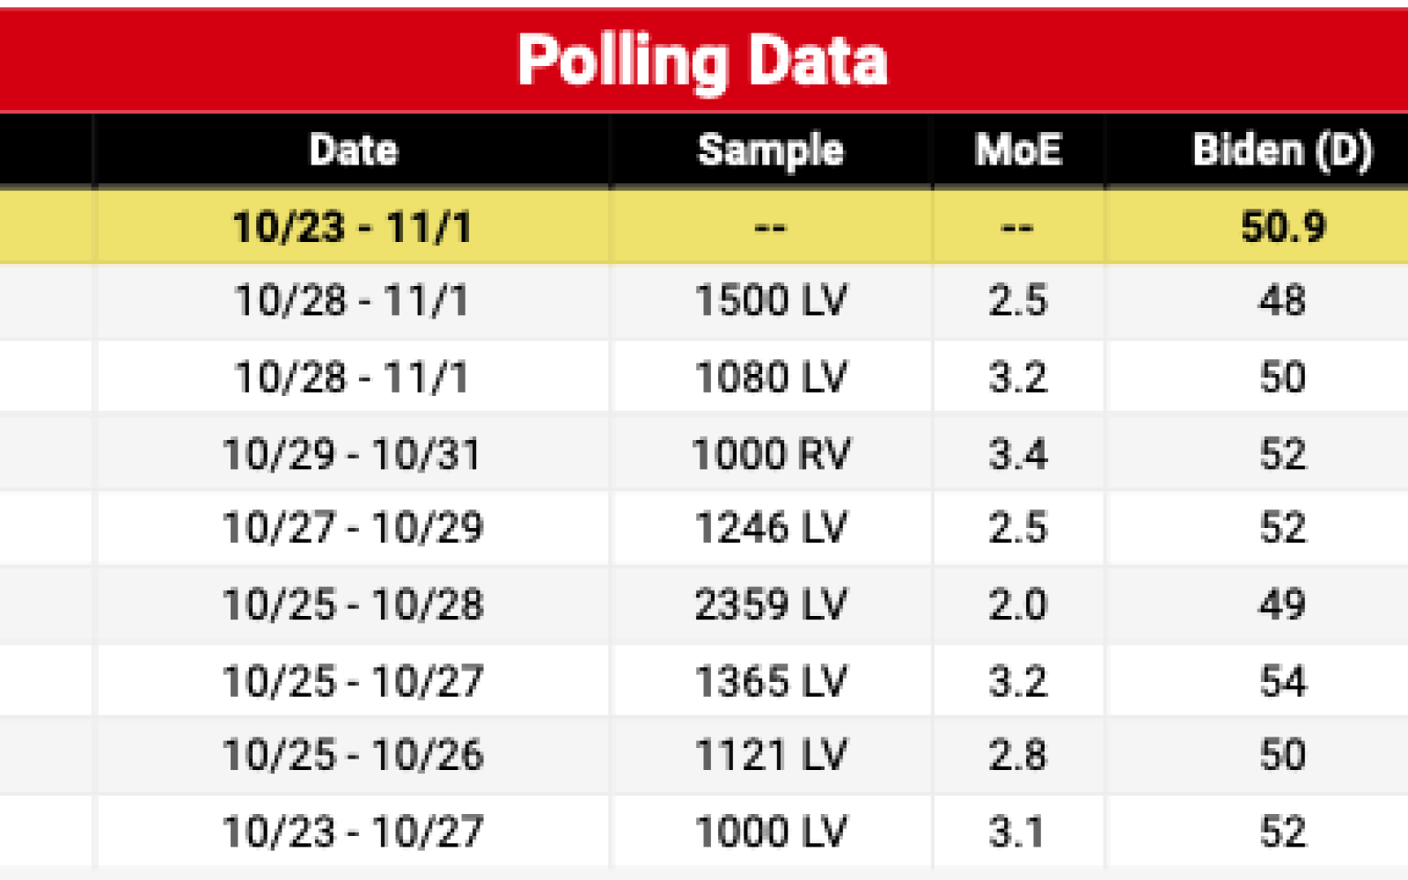Select the 1000 LV sample cell
Image resolution: width=1408 pixels, height=880 pixels.
[771, 832]
